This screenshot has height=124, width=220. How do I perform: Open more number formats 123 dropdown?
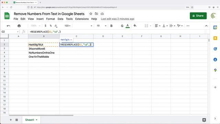pyautogui.click(x=67, y=26)
